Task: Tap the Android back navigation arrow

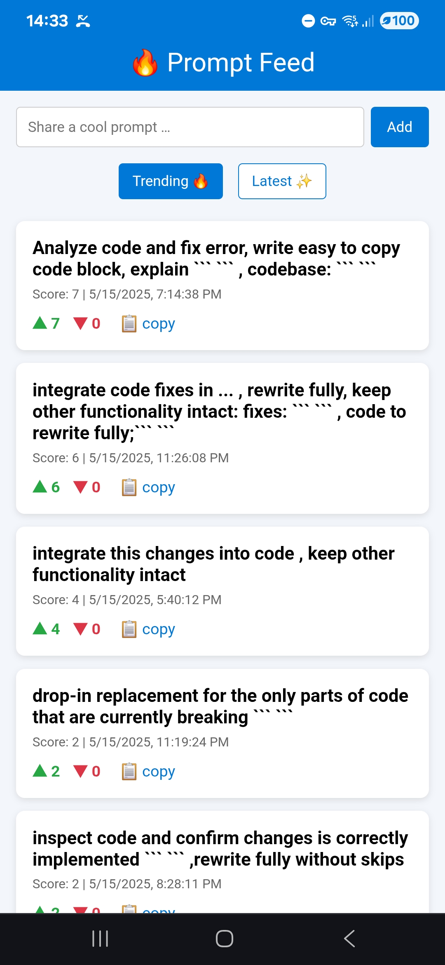Action: [349, 939]
